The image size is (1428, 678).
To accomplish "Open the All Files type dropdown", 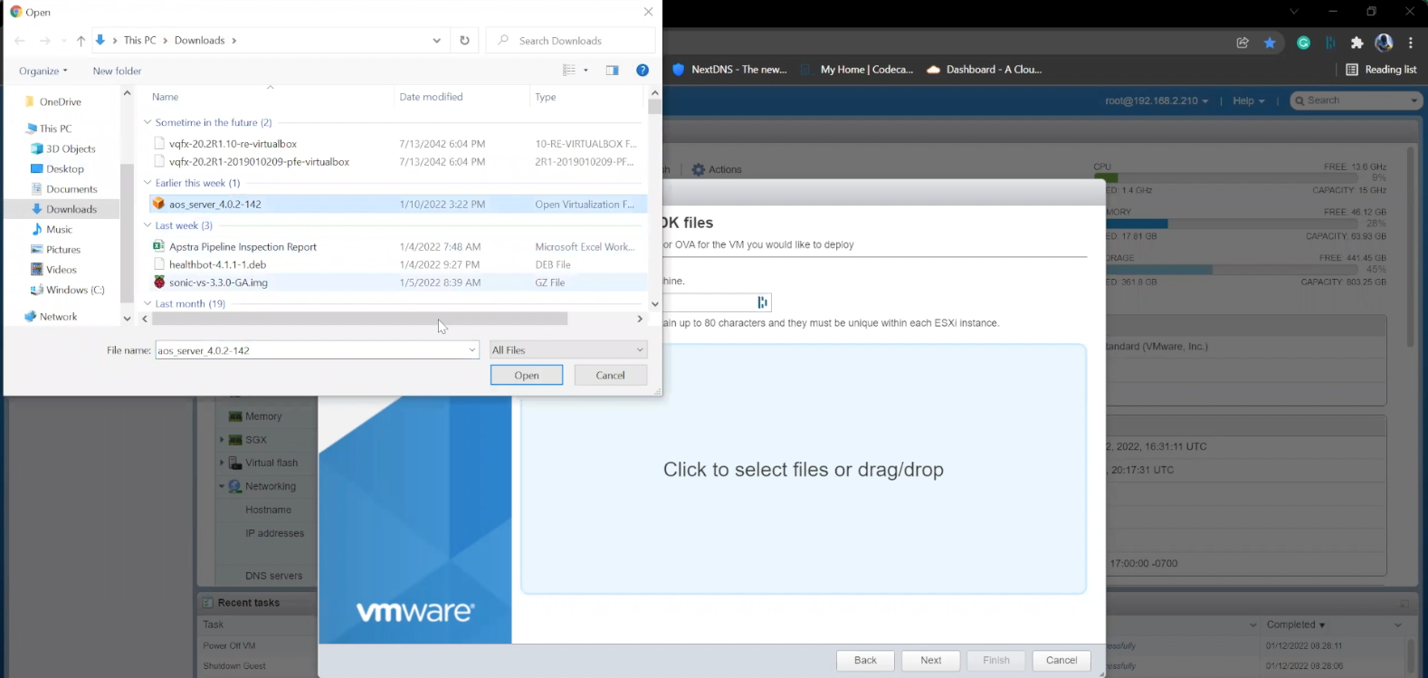I will coord(568,350).
